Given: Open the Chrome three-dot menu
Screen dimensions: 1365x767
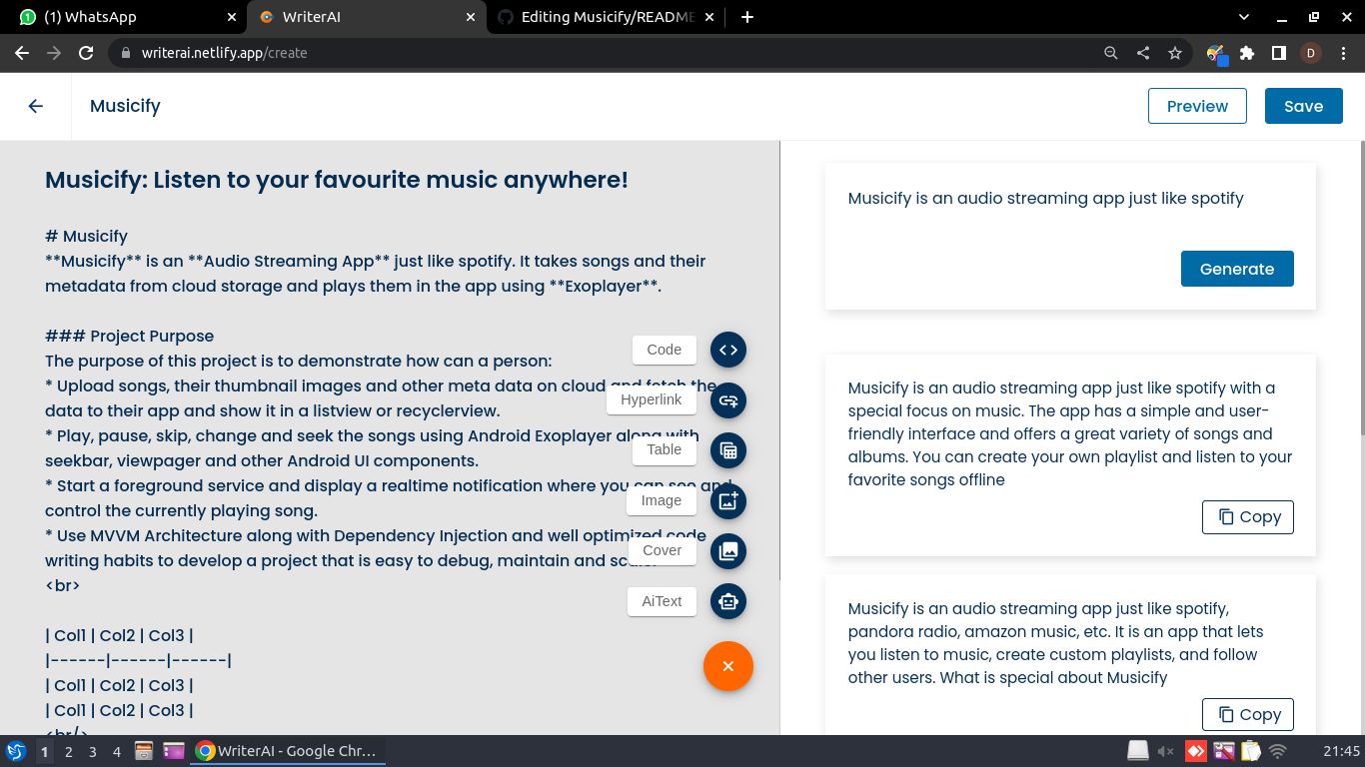Looking at the screenshot, I should point(1343,53).
